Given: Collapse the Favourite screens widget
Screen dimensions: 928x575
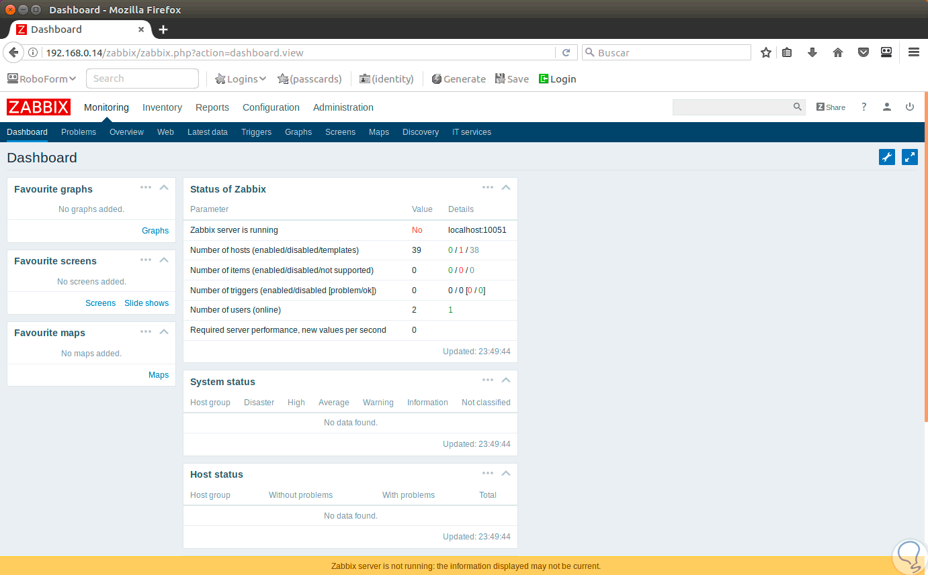Looking at the screenshot, I should (163, 260).
